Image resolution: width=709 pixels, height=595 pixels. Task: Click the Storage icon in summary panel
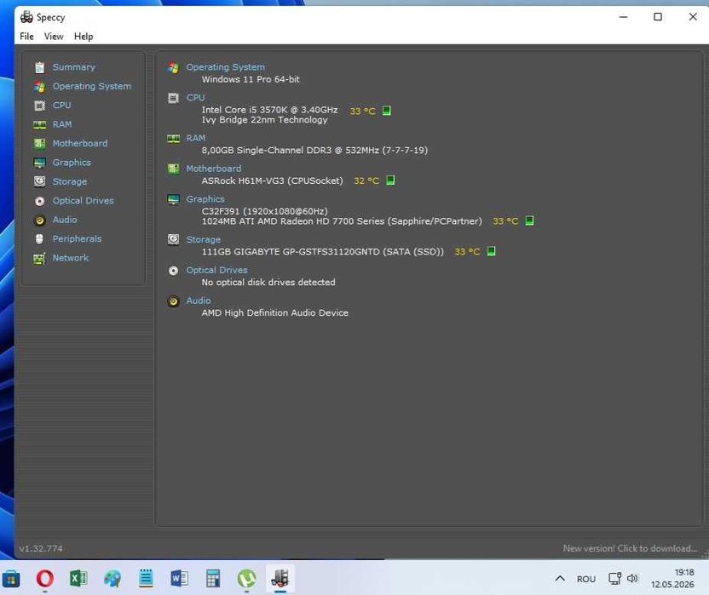pyautogui.click(x=173, y=240)
